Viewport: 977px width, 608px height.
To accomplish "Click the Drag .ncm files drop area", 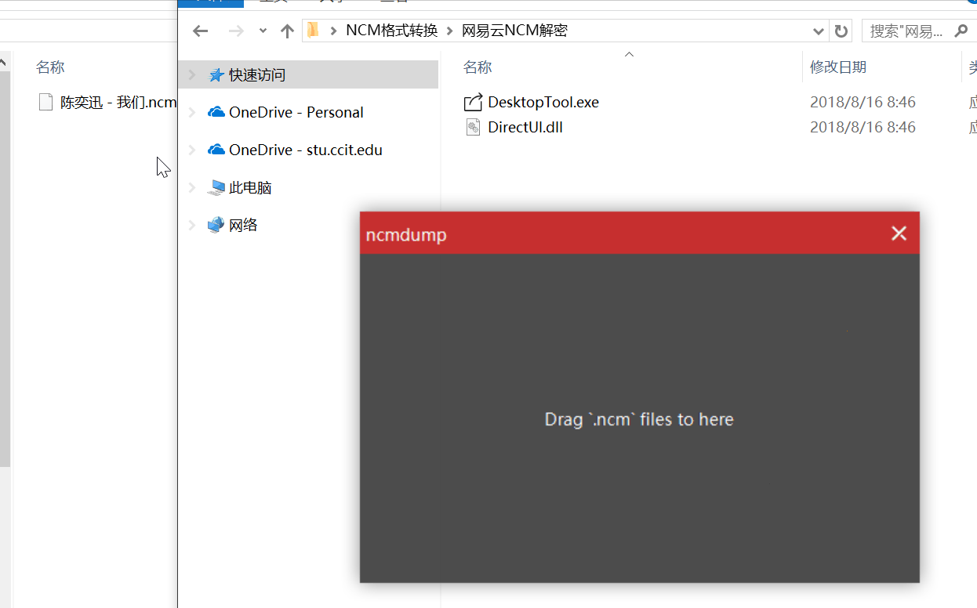I will click(639, 418).
